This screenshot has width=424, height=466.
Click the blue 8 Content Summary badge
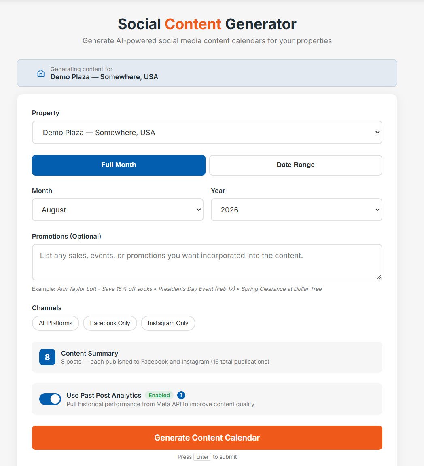(47, 357)
